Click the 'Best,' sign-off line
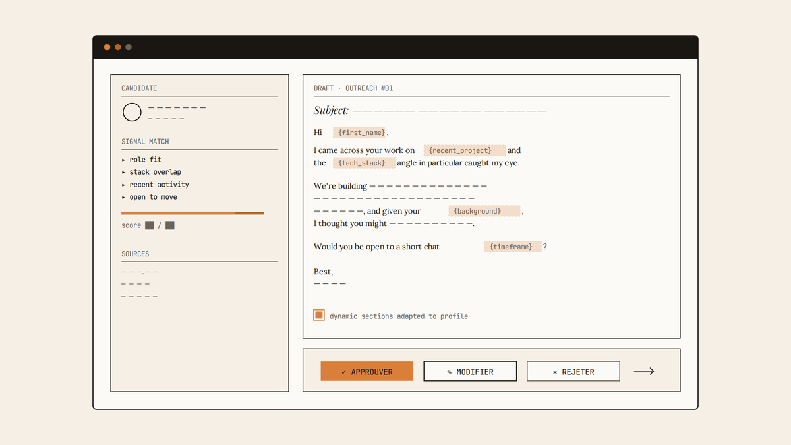 324,272
